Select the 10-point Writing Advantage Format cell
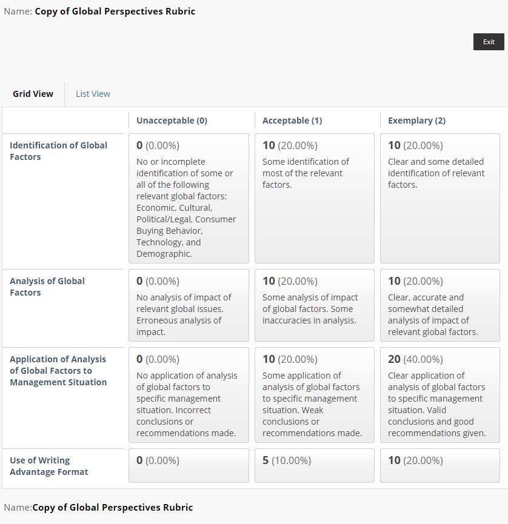This screenshot has height=524, width=508. (439, 465)
